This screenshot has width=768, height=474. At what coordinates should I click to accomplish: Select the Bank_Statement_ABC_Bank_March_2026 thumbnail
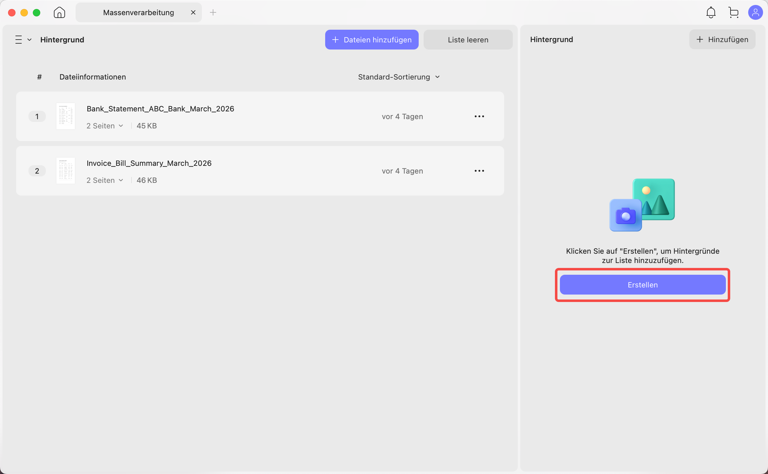pos(66,116)
